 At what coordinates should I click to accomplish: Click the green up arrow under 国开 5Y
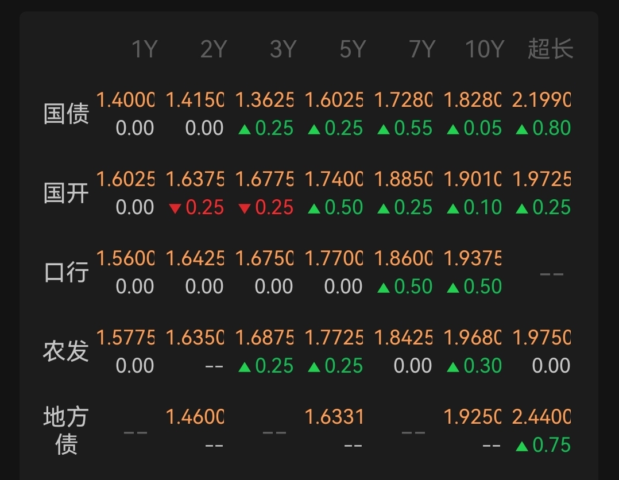[314, 208]
